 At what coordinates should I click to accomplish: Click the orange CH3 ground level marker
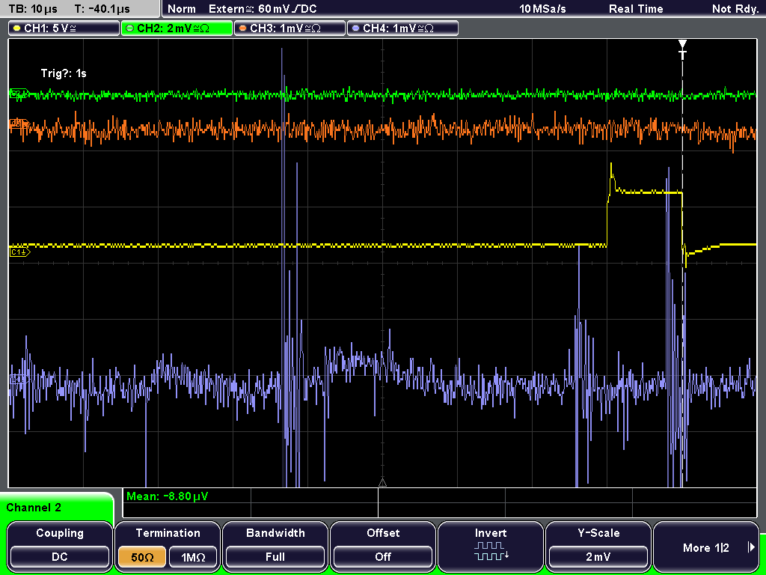pos(18,123)
